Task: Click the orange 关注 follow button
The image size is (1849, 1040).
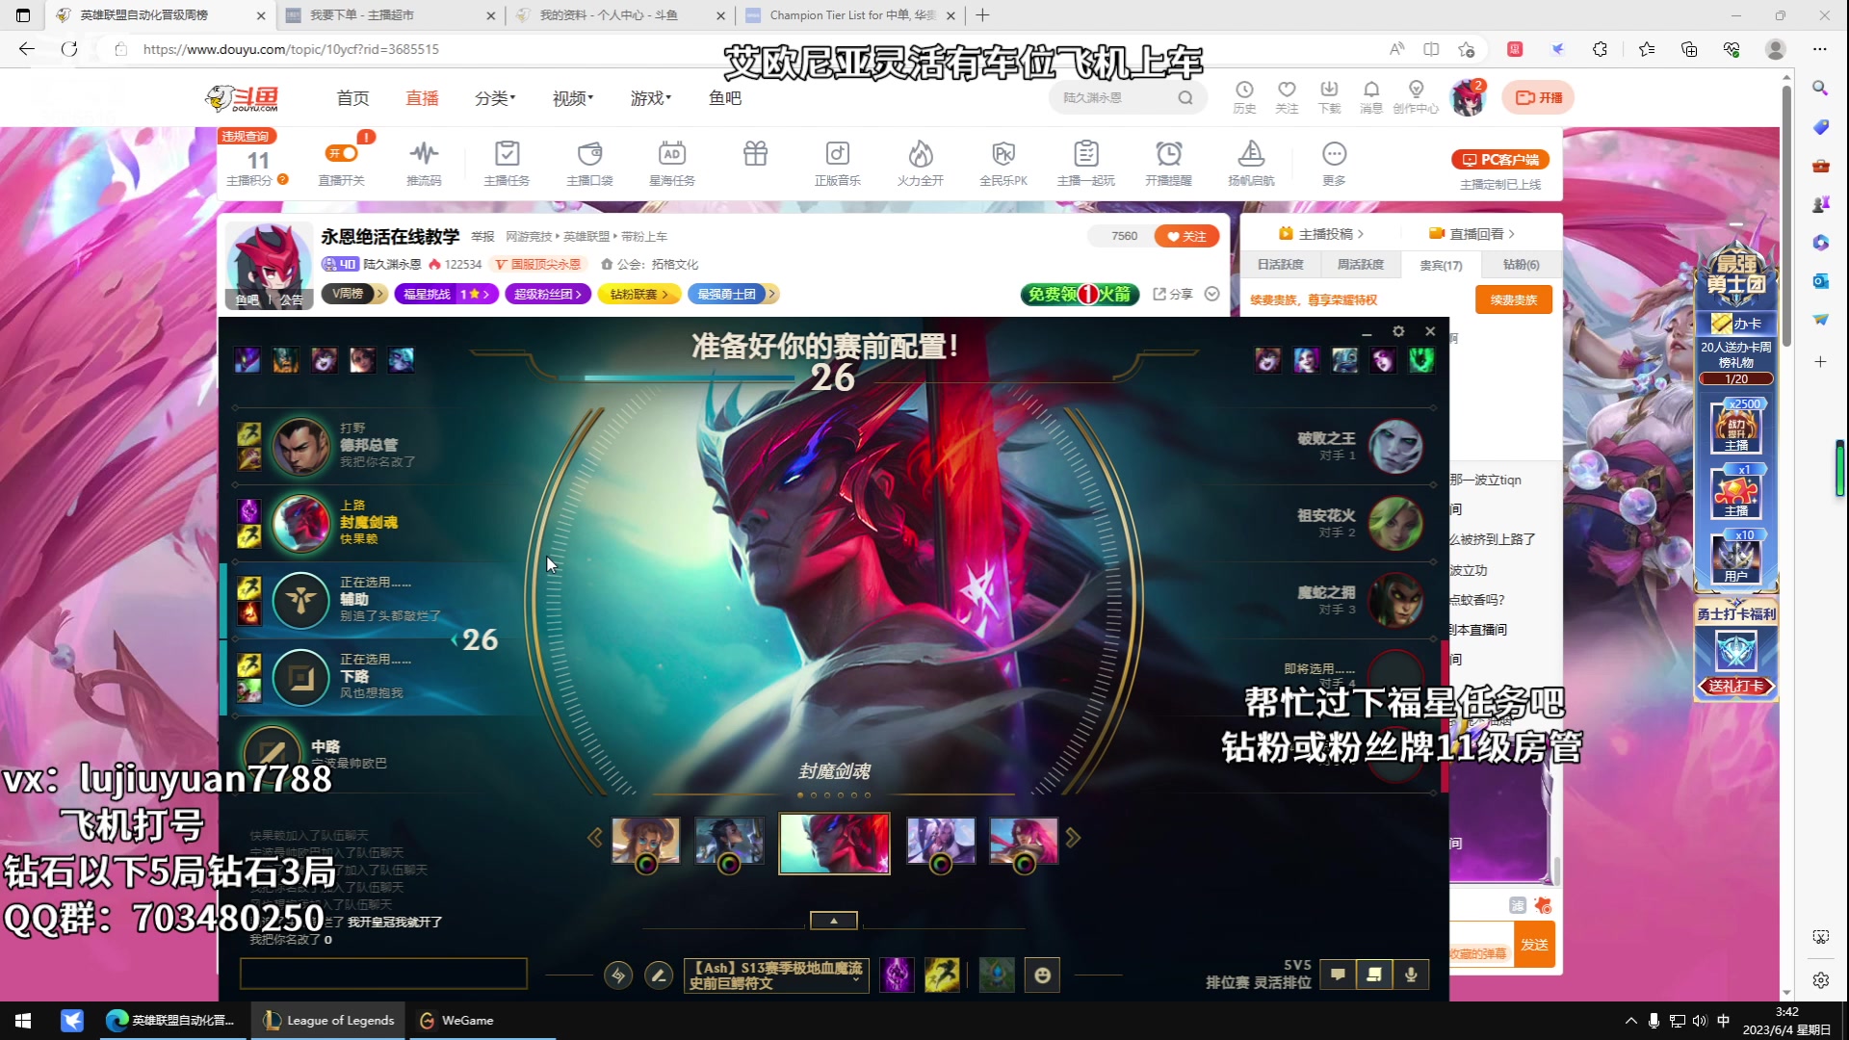Action: pyautogui.click(x=1186, y=237)
